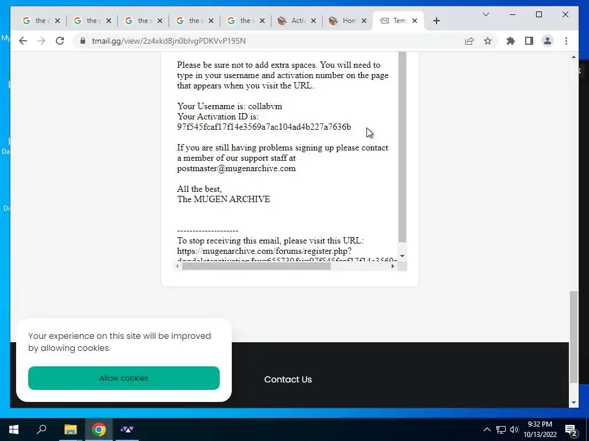This screenshot has width=589, height=441.
Task: Click the Allow cookies button
Action: click(124, 378)
